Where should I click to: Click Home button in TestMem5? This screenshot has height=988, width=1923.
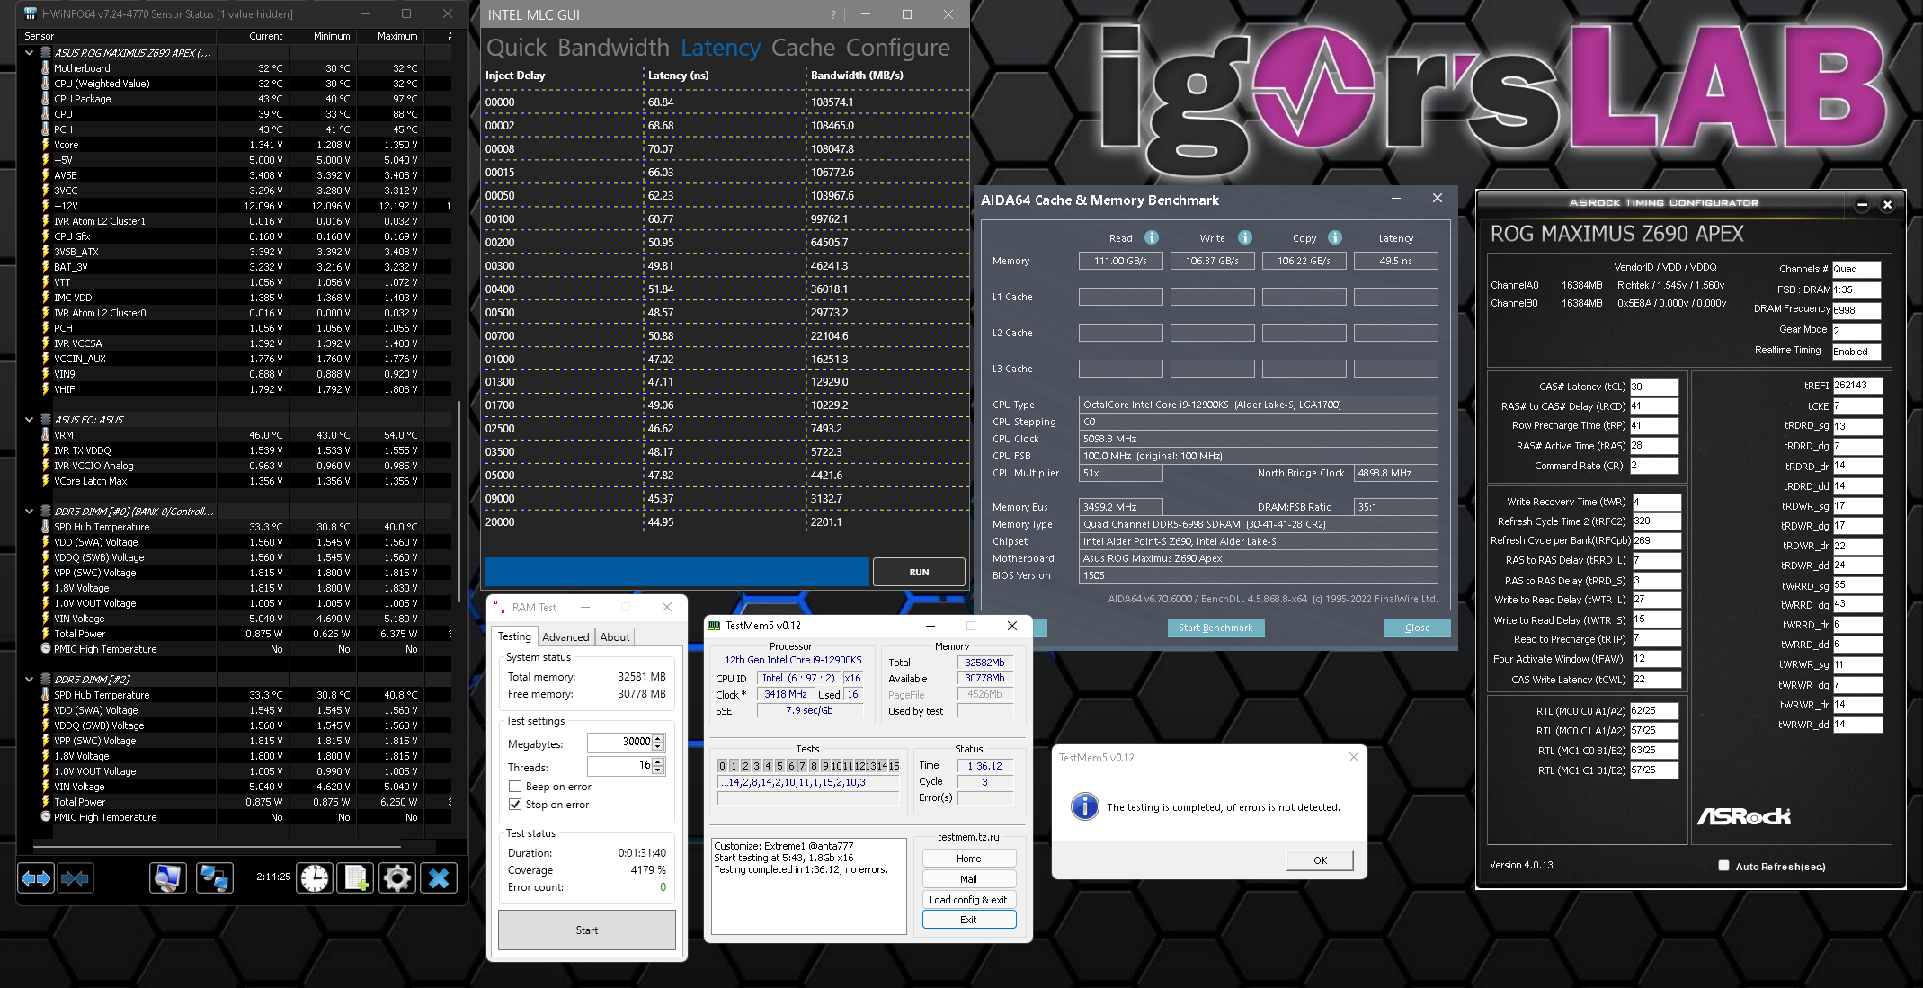click(969, 859)
